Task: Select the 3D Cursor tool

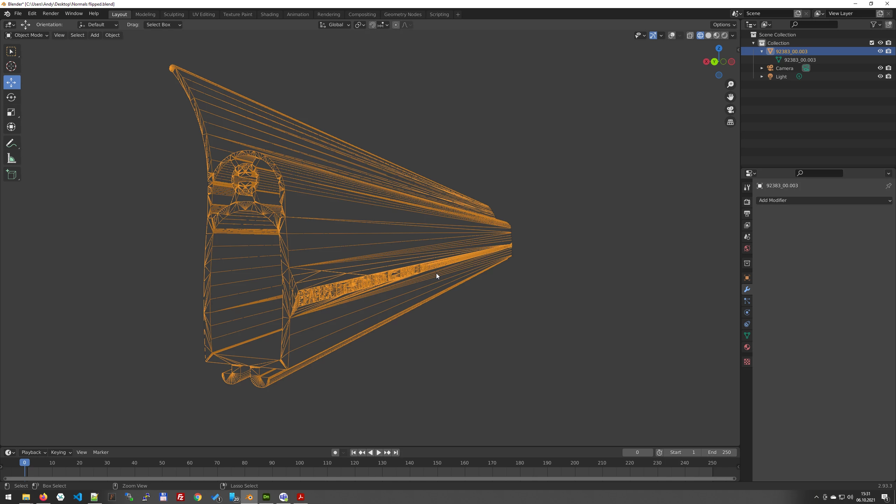Action: 11,66
